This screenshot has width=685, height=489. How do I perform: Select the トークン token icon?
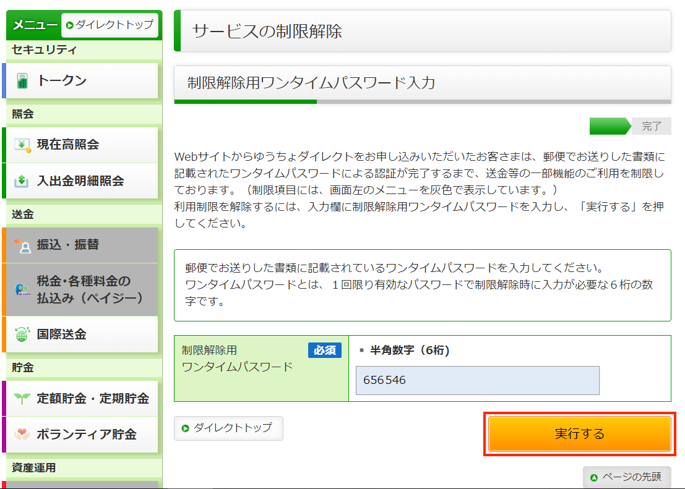click(x=21, y=80)
